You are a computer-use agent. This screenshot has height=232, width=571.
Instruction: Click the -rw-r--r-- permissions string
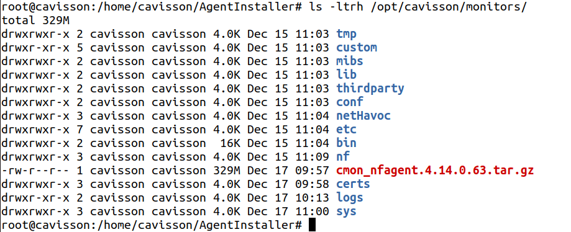(x=35, y=171)
